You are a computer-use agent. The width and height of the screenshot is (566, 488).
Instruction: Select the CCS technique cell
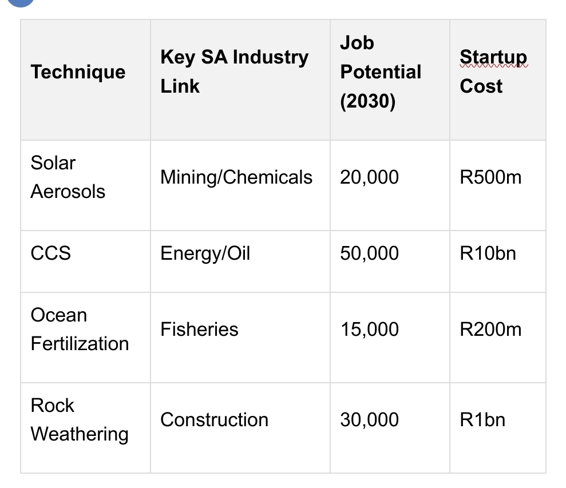[51, 253]
